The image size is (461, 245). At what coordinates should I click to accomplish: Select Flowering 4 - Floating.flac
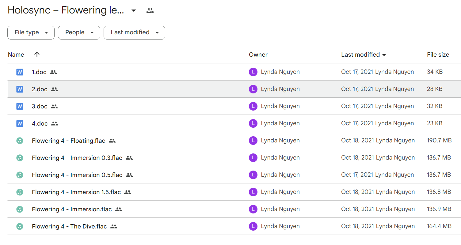pyautogui.click(x=68, y=141)
